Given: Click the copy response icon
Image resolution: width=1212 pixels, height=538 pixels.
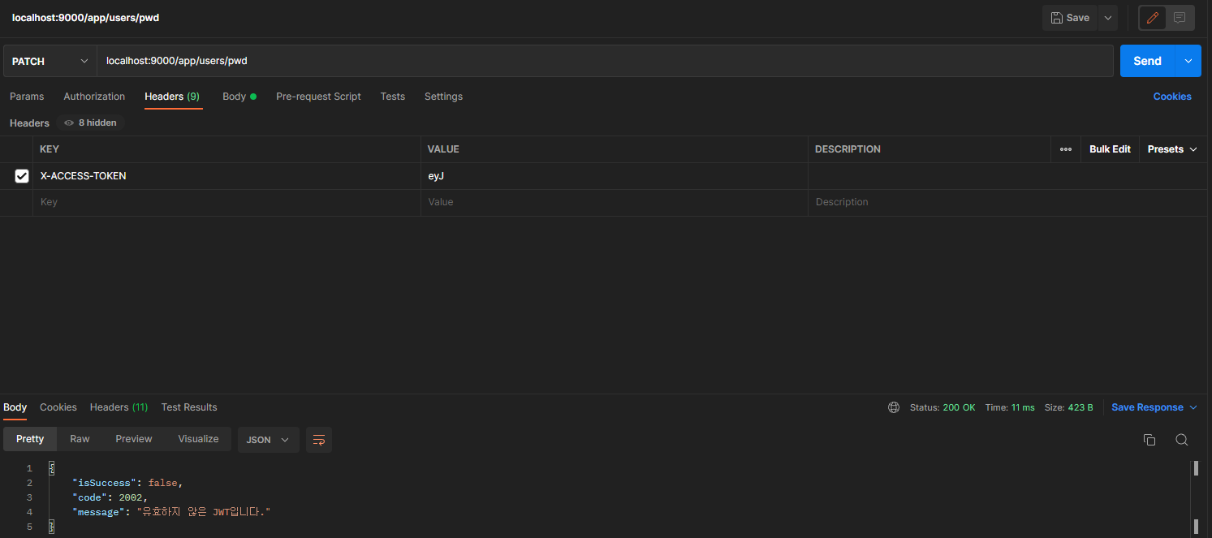Looking at the screenshot, I should coord(1149,440).
